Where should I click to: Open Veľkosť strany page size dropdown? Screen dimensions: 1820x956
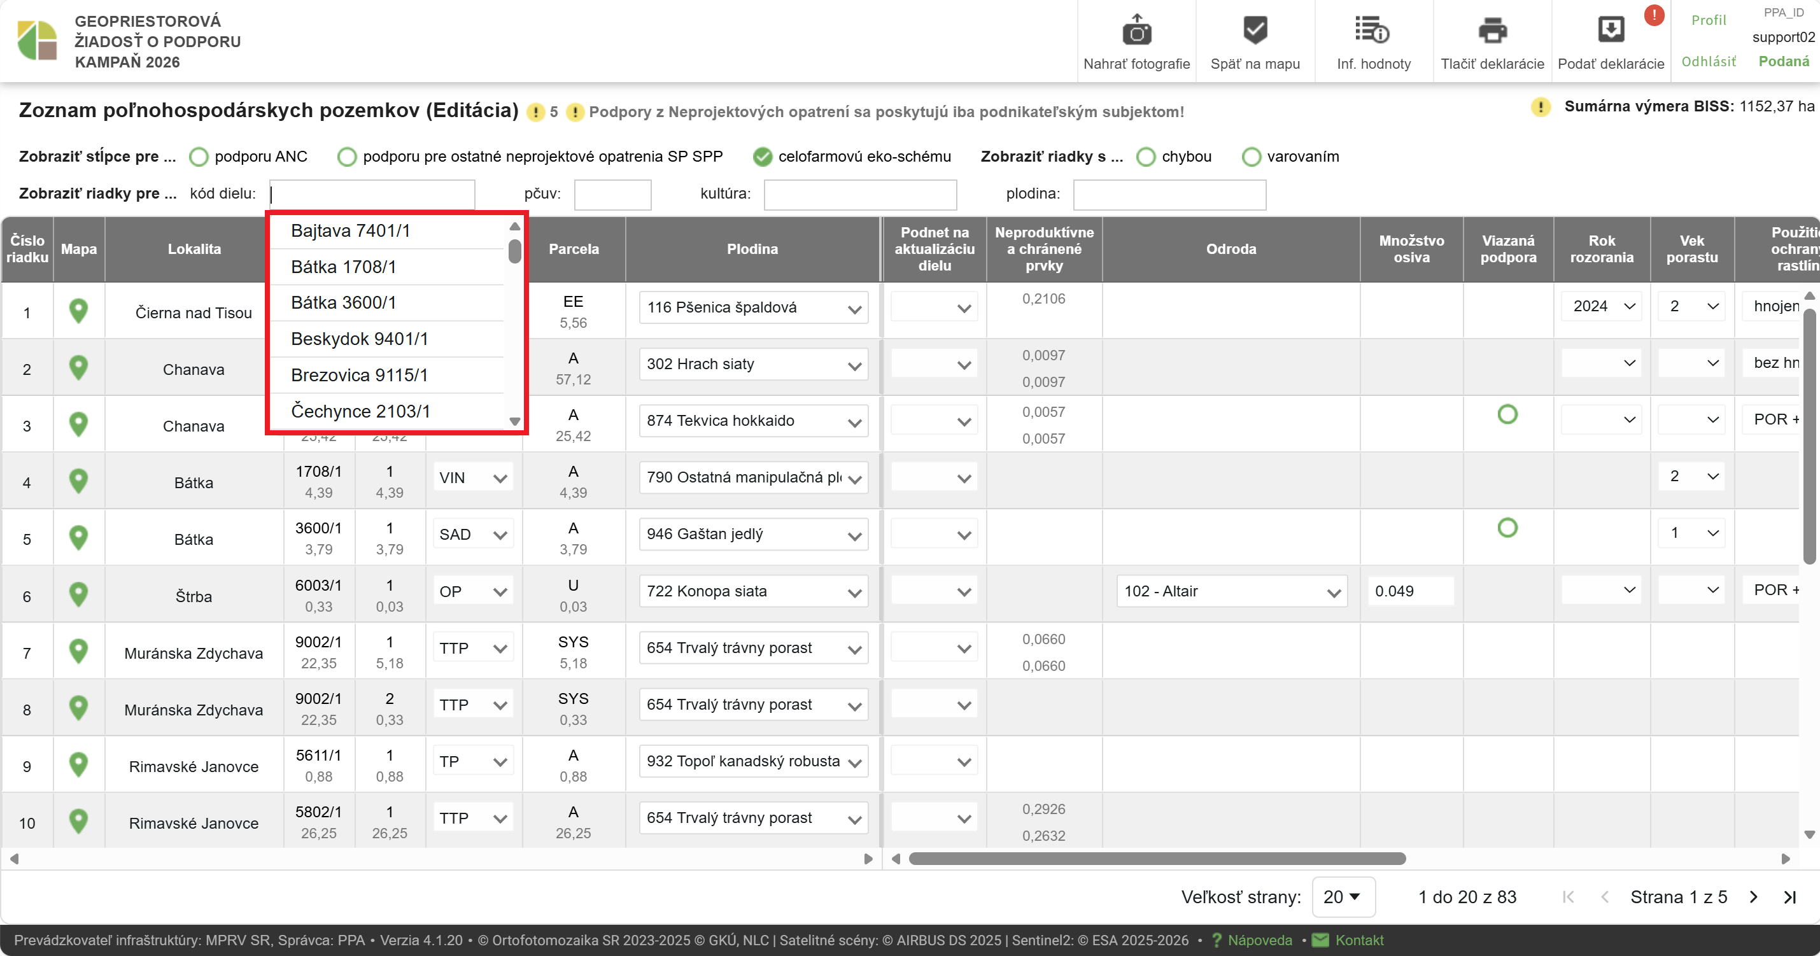click(1343, 897)
